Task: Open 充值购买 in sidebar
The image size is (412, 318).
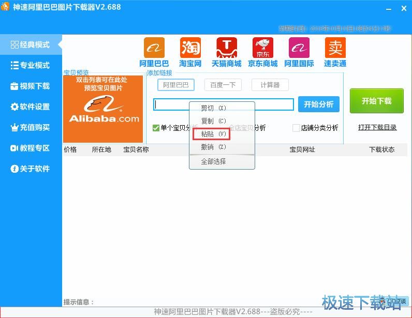Action: click(x=30, y=127)
